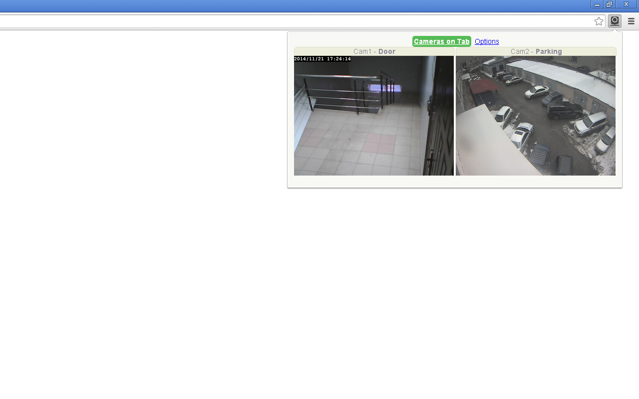This screenshot has width=639, height=399.
Task: Open the browser hamburger menu
Action: (631, 21)
